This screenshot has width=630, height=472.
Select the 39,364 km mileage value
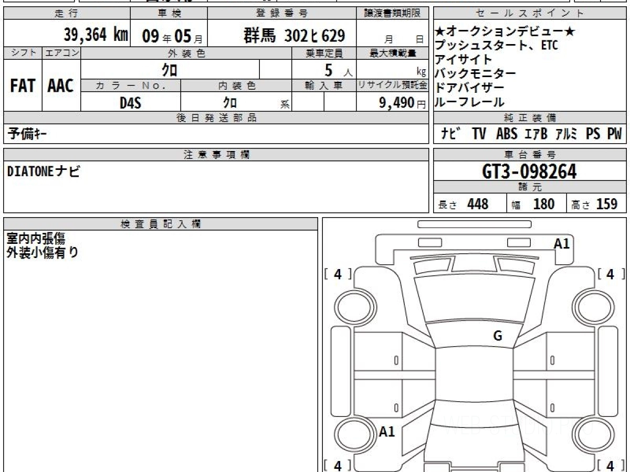(x=96, y=35)
